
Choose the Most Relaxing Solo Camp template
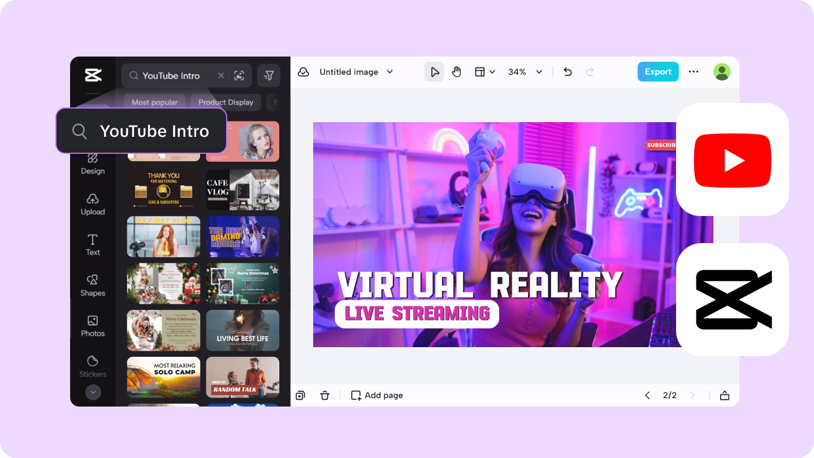[x=163, y=377]
